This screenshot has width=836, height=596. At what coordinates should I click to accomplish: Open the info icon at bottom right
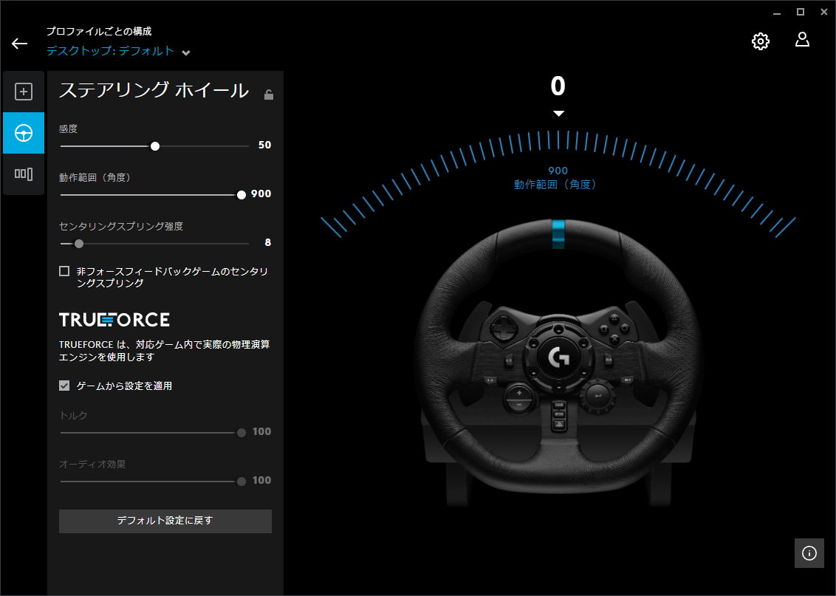tap(809, 553)
